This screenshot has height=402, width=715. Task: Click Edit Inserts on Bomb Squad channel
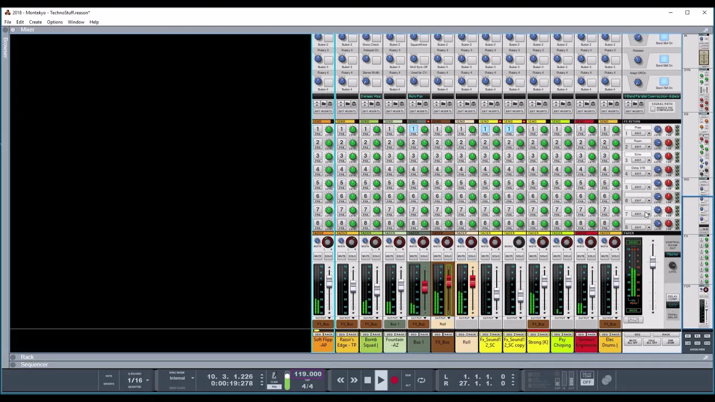point(370,111)
